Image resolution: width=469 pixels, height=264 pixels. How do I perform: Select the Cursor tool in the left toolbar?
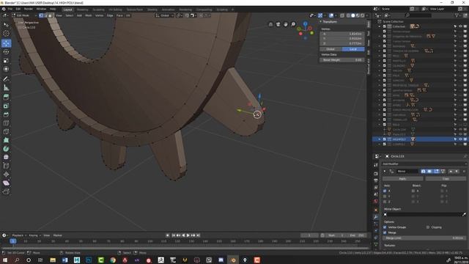tap(6, 34)
